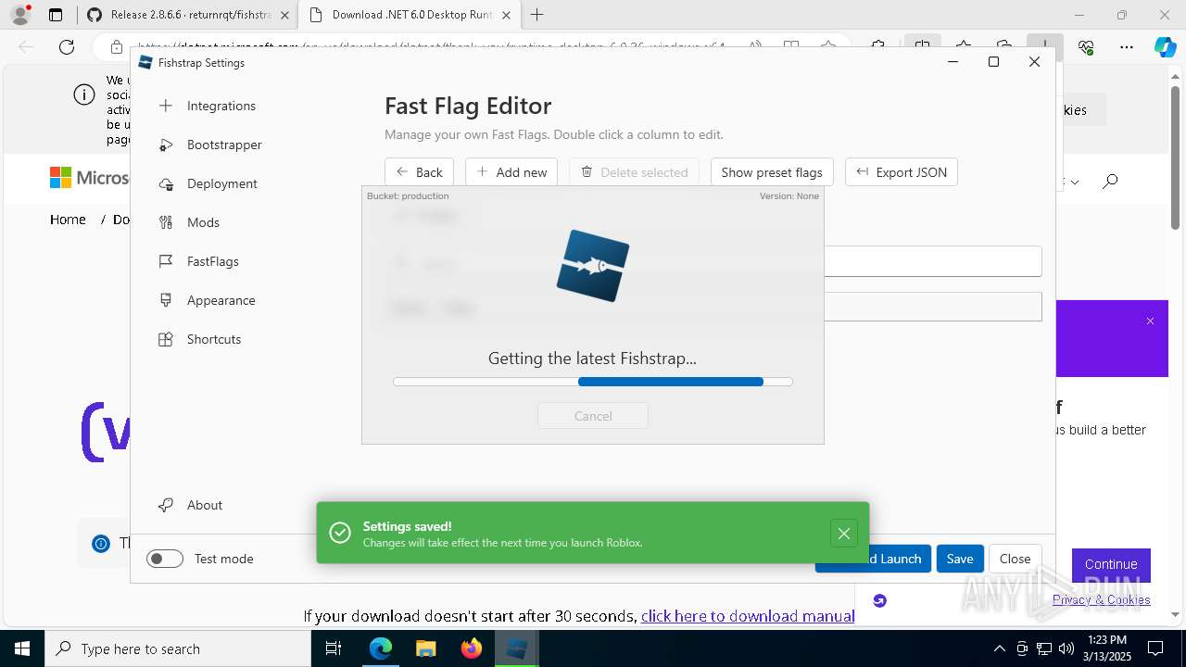This screenshot has width=1186, height=667.
Task: Click the Show preset flags button
Action: coord(772,172)
